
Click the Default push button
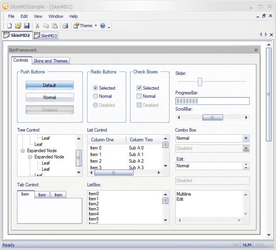click(x=50, y=85)
